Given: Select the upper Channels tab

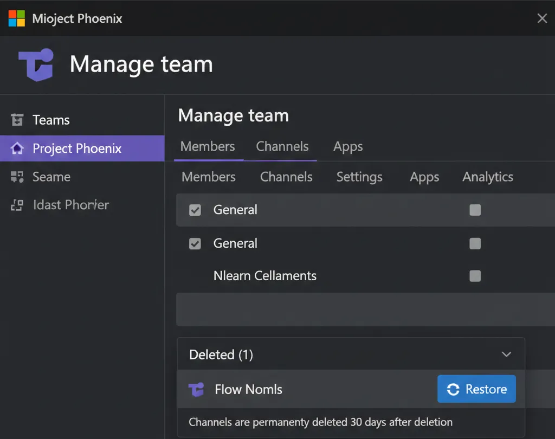Looking at the screenshot, I should click(x=282, y=147).
